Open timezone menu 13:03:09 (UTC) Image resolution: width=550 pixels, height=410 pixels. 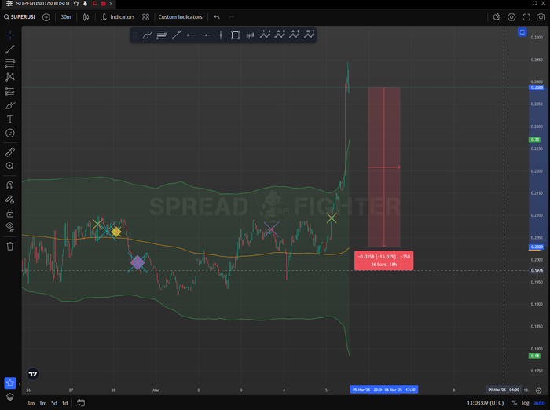[485, 403]
